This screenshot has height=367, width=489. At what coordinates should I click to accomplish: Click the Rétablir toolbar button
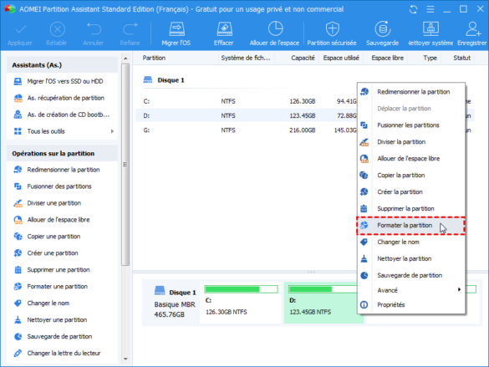[x=57, y=33]
